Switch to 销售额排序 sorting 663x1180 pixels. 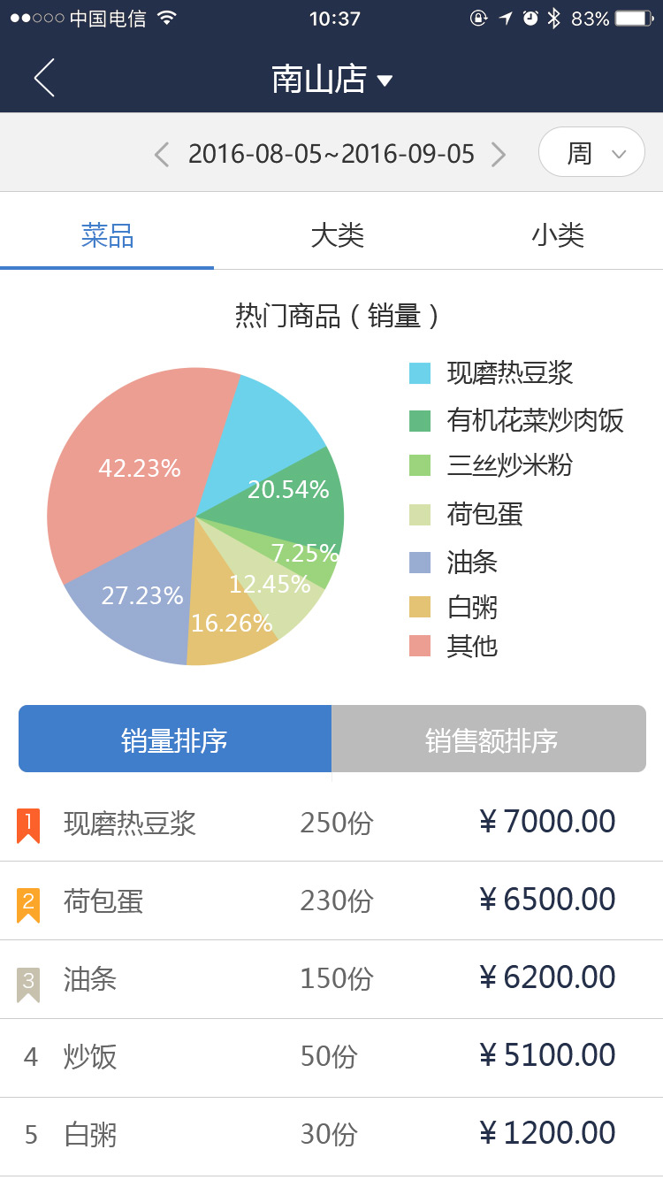click(x=490, y=739)
